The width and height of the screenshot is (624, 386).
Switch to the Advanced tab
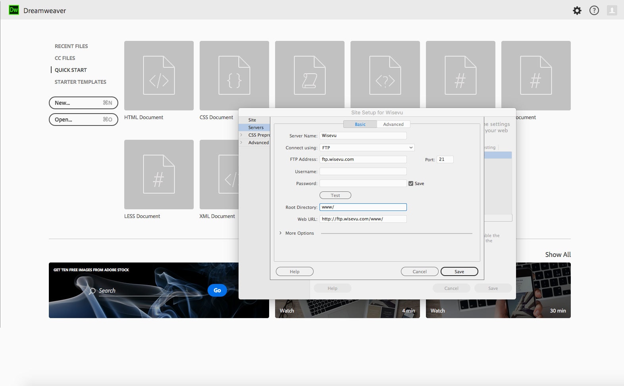coord(393,124)
